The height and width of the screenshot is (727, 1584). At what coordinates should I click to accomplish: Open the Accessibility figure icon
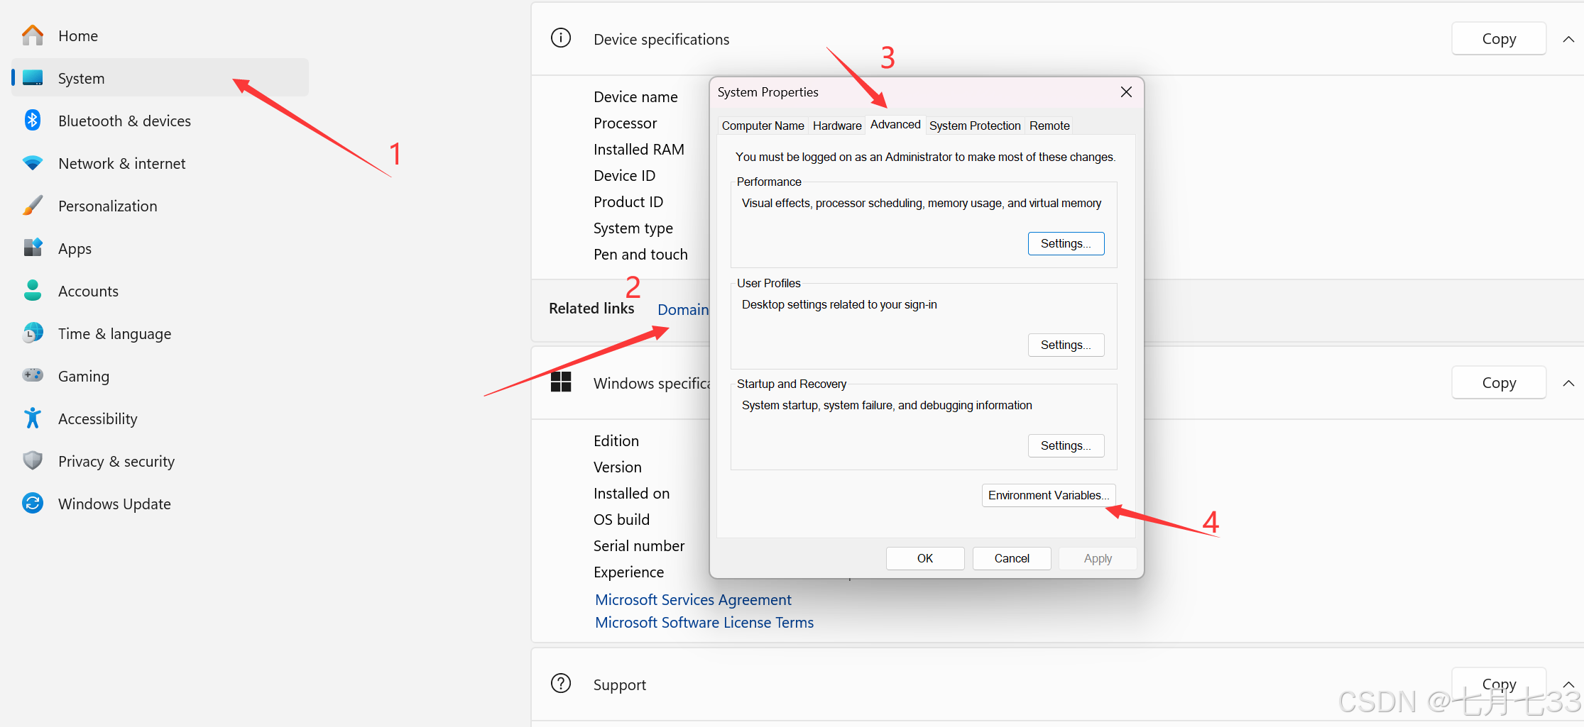(x=33, y=418)
